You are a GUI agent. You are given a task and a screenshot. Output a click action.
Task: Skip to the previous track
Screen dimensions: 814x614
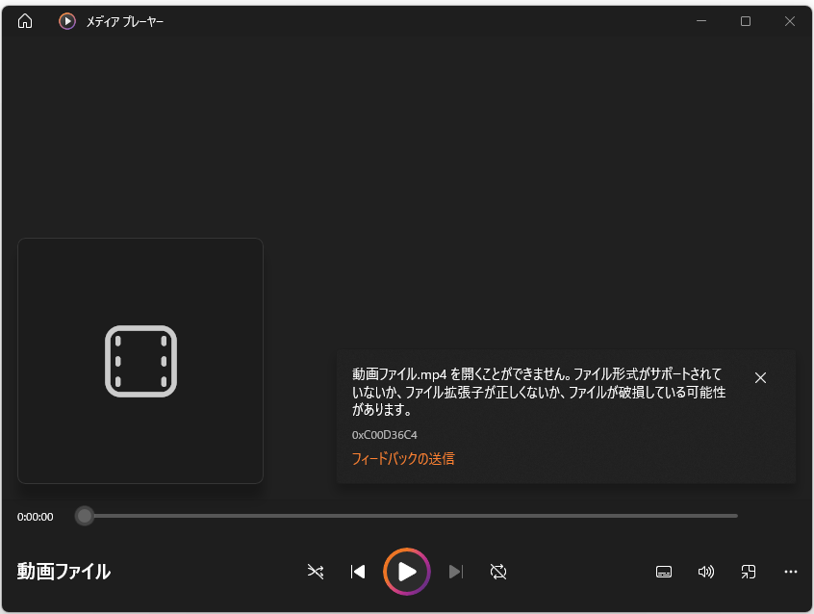358,572
